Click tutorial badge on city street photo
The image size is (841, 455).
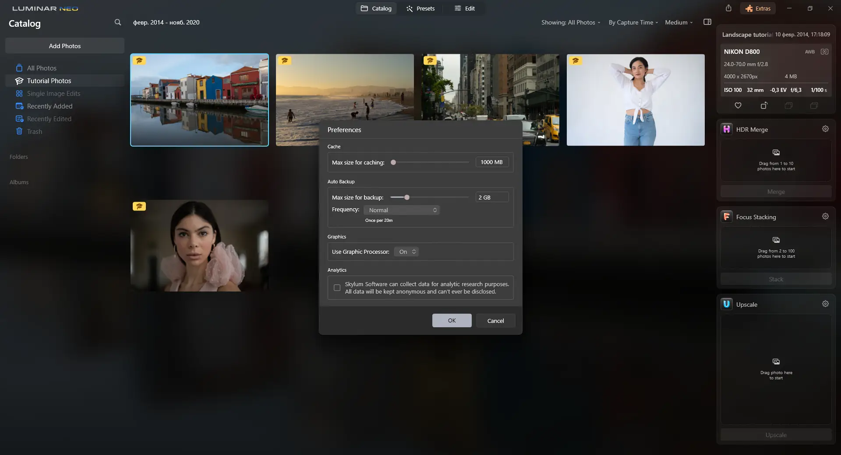click(x=430, y=60)
